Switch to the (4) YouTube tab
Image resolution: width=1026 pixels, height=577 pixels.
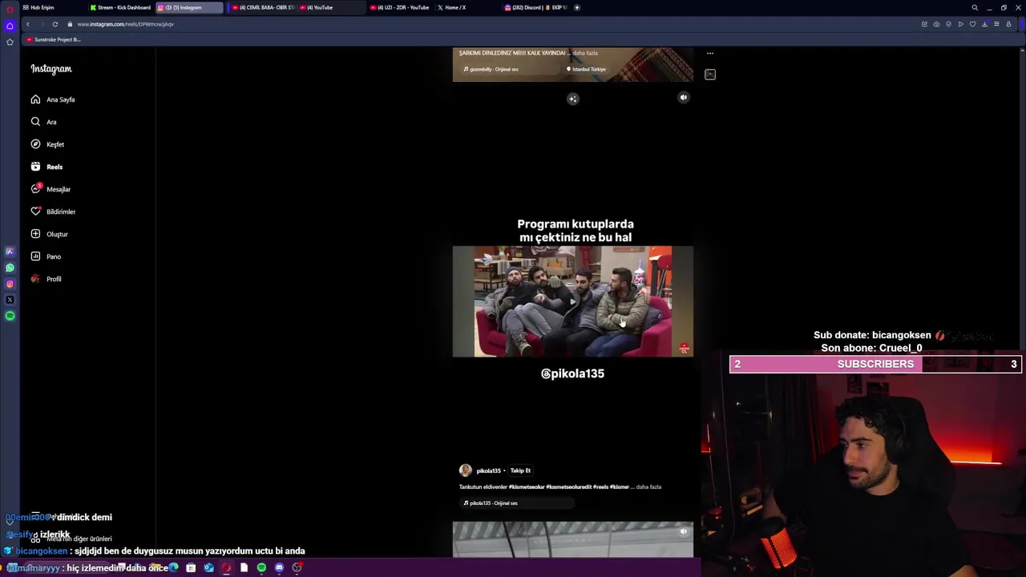(x=329, y=7)
